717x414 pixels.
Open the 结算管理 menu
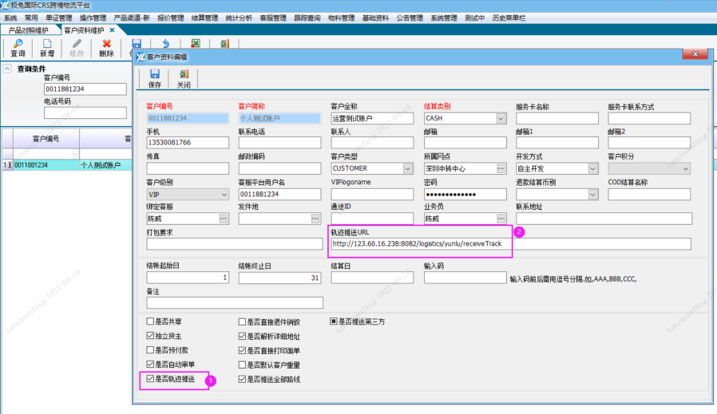click(204, 18)
